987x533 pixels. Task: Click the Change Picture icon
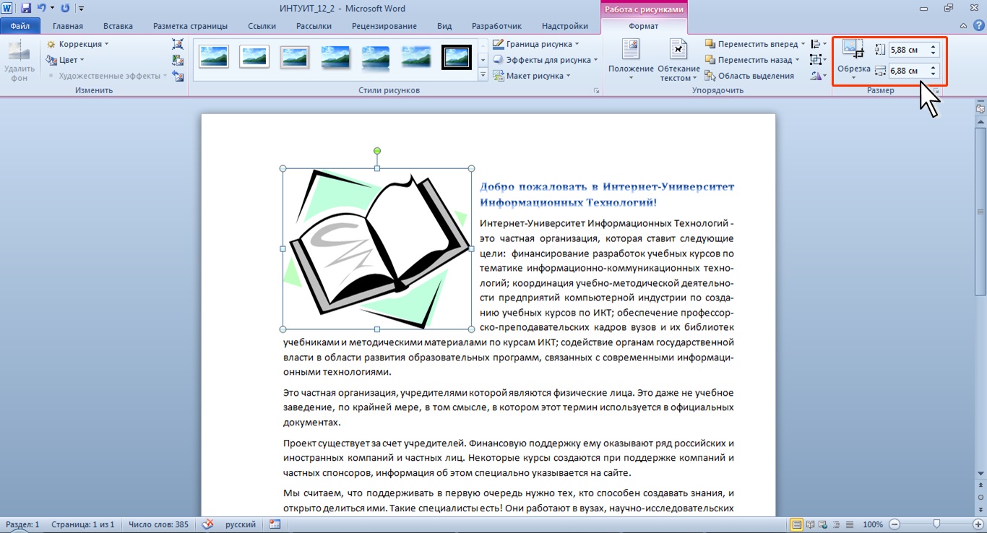(178, 60)
